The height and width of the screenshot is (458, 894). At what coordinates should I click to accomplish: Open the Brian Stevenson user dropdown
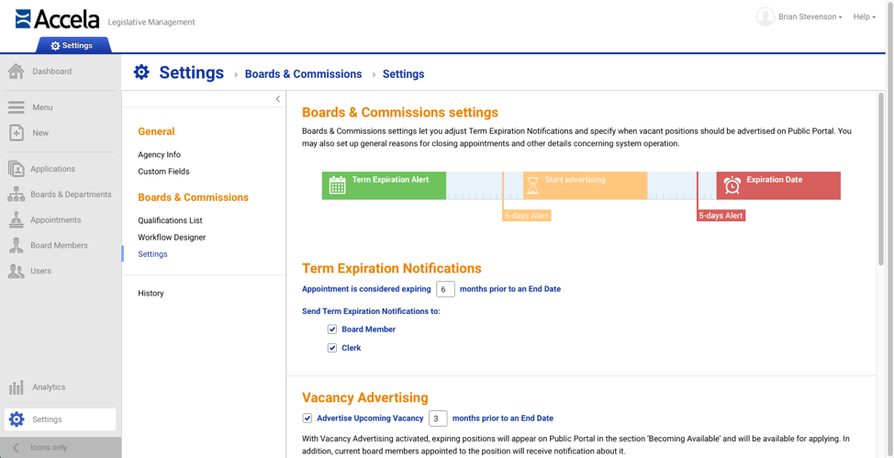810,17
